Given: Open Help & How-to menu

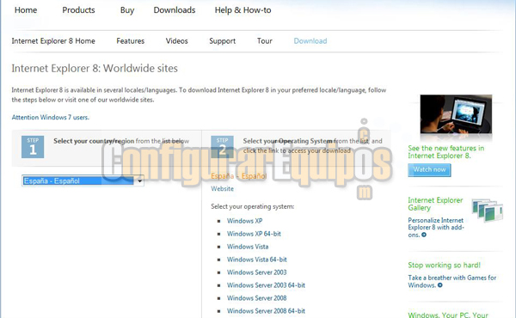Looking at the screenshot, I should pos(243,10).
